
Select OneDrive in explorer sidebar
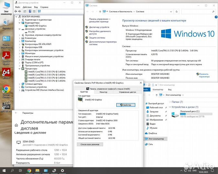(x=152, y=133)
